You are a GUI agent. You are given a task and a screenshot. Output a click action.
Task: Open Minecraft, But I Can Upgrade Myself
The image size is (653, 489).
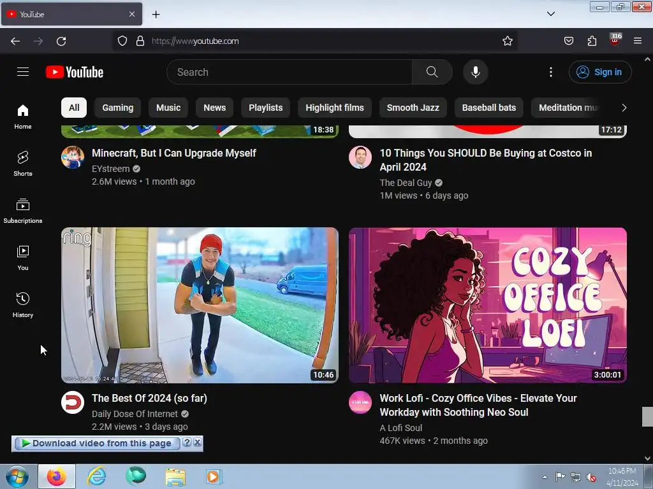[174, 153]
